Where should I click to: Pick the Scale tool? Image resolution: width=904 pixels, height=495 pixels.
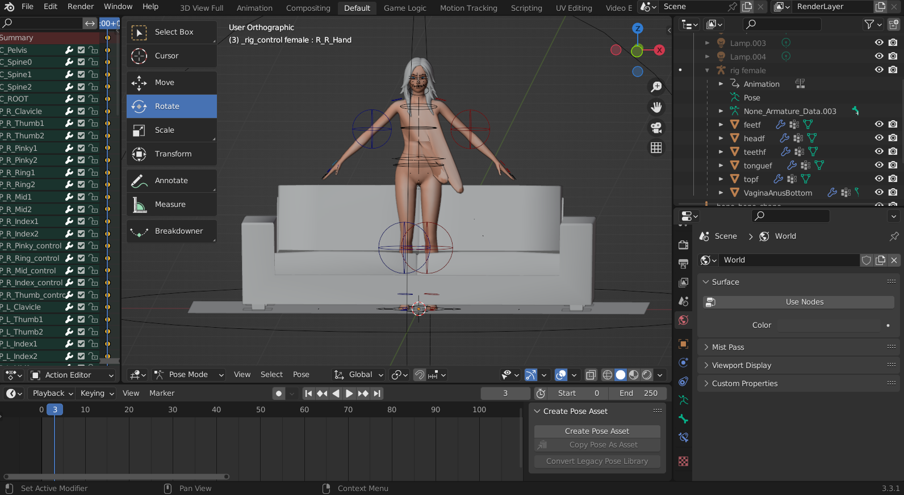(171, 130)
